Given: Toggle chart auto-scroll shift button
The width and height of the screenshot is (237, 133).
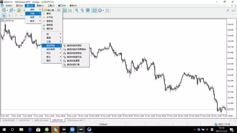Looking at the screenshot, I should (94, 10).
